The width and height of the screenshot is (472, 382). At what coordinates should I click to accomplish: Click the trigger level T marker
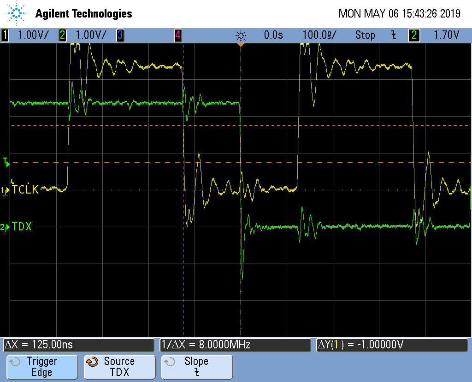tap(6, 161)
